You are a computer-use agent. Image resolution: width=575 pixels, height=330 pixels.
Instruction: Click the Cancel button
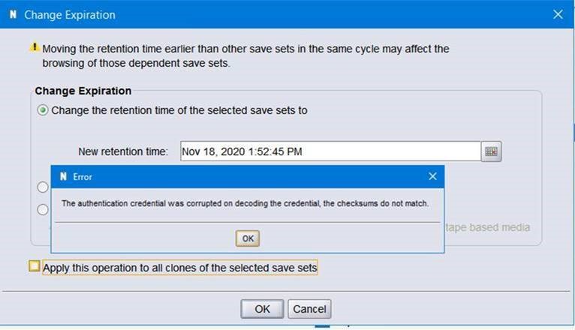[309, 309]
